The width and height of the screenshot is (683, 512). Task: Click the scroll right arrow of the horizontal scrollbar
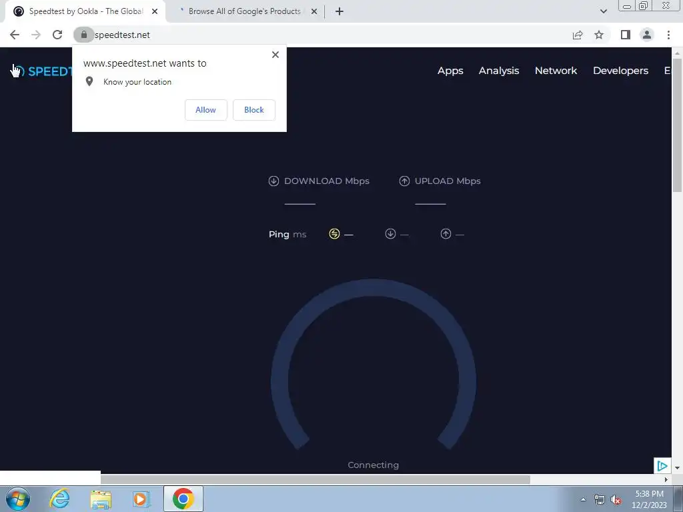point(666,479)
